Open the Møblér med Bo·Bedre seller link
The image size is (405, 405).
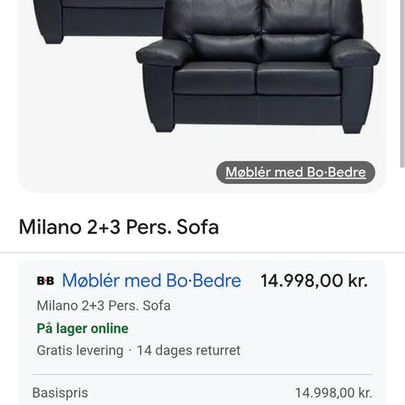[x=152, y=281]
